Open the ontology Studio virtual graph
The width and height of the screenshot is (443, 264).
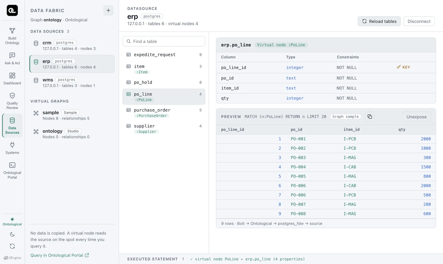click(x=72, y=134)
